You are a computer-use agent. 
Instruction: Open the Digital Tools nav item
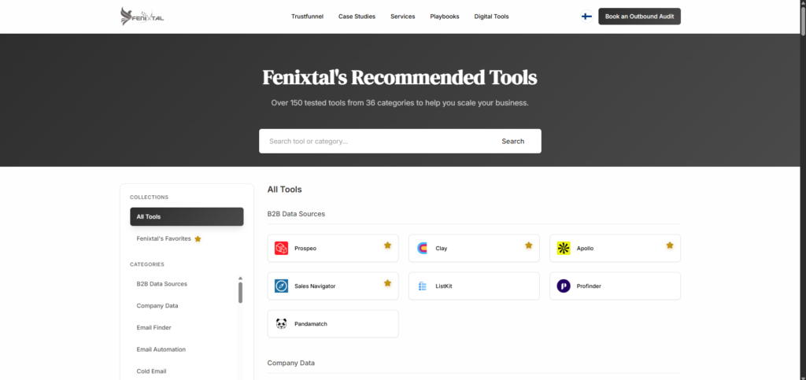pos(491,17)
